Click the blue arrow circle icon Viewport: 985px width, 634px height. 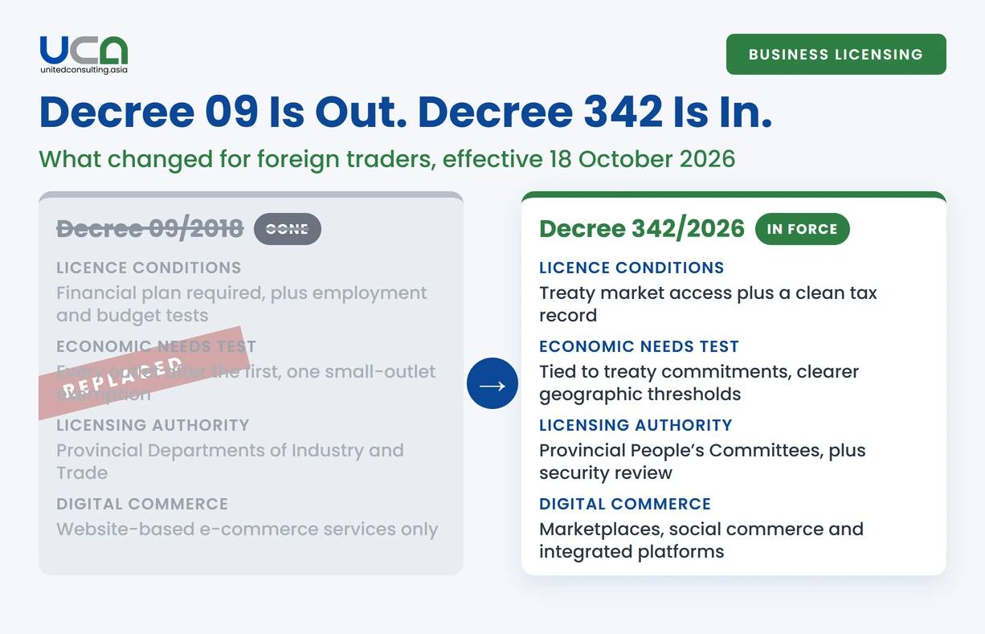click(492, 383)
